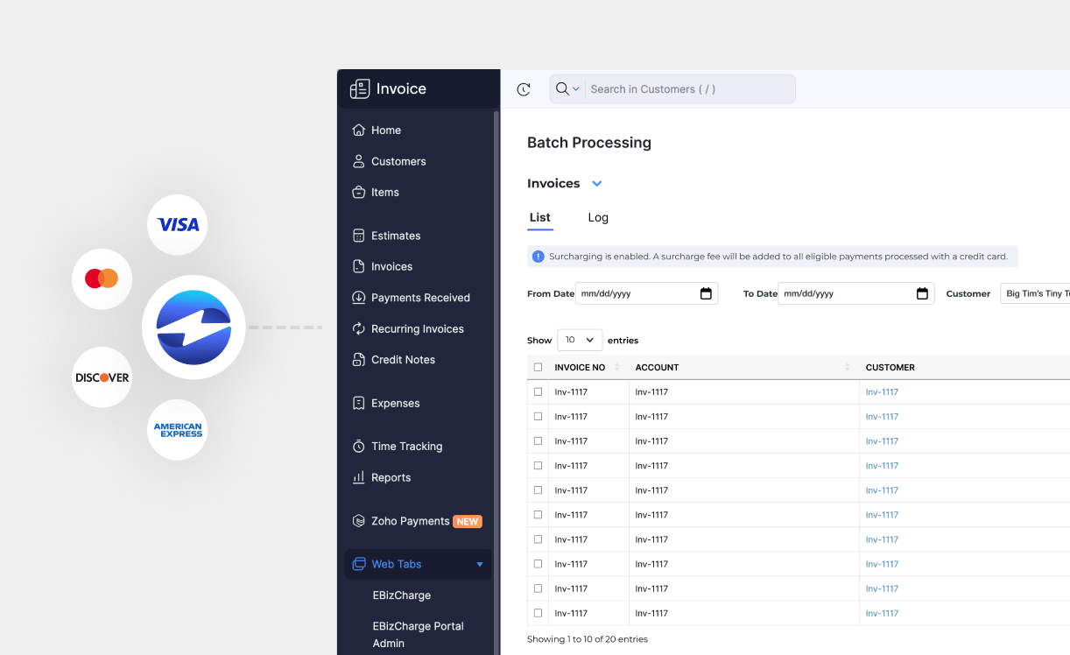Check the first Inv-1117 row checkbox
1070x655 pixels.
click(x=538, y=391)
